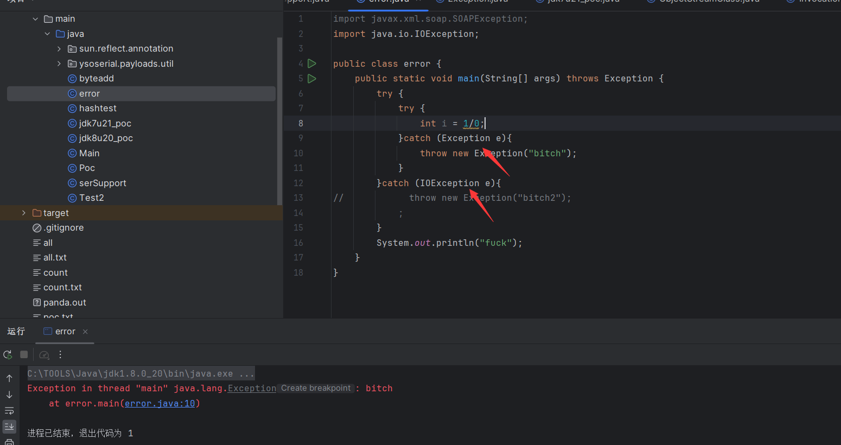Open the Test2 class
The image size is (841, 445).
click(x=92, y=198)
